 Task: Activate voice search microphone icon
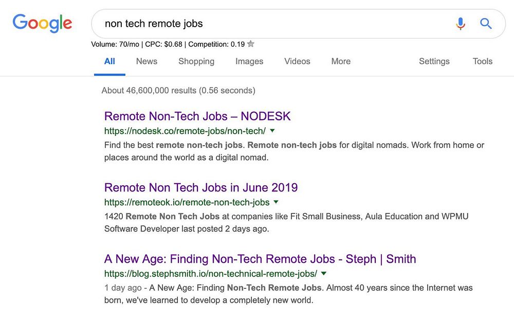pyautogui.click(x=461, y=24)
